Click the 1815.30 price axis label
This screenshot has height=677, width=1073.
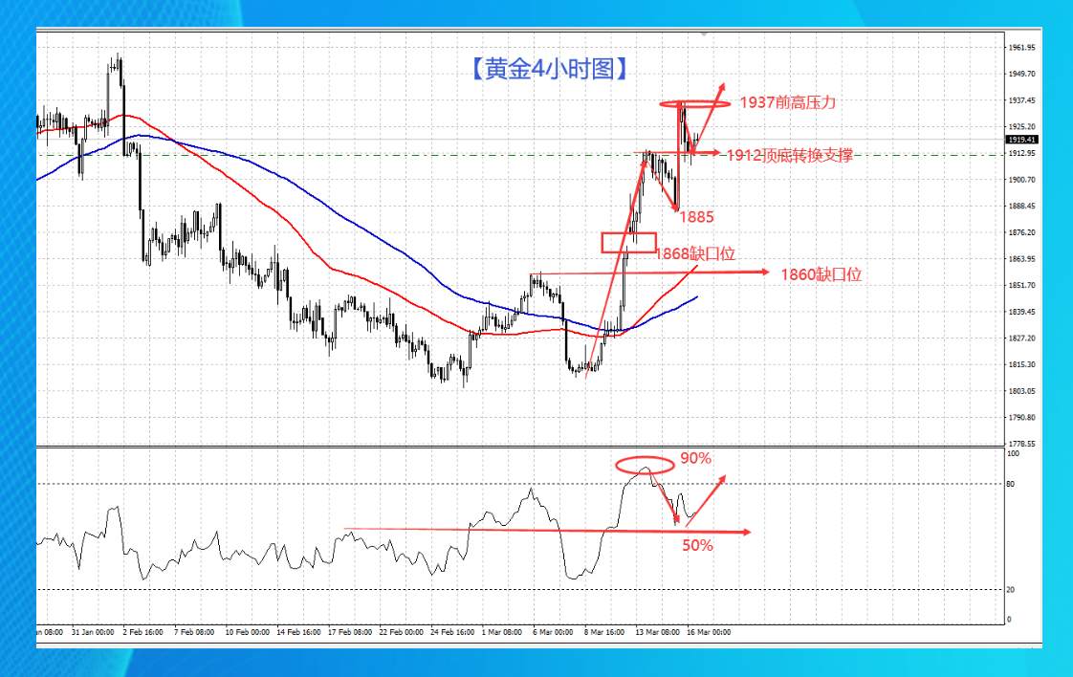(1022, 365)
